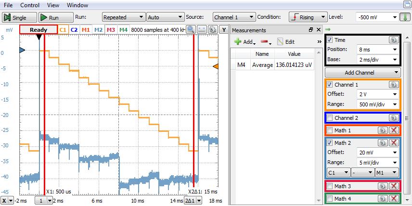Start a Single acquisition
The image size is (412, 206).
click(19, 17)
